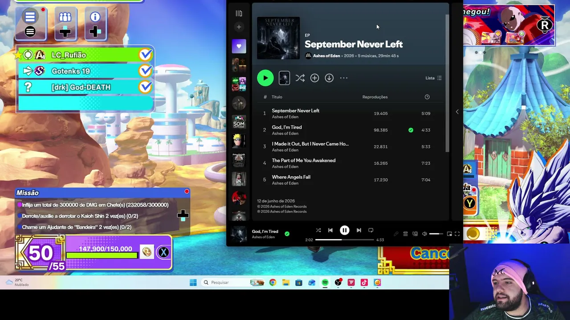The width and height of the screenshot is (570, 320).
Task: Expand the right side panel chevron
Action: coord(457,112)
